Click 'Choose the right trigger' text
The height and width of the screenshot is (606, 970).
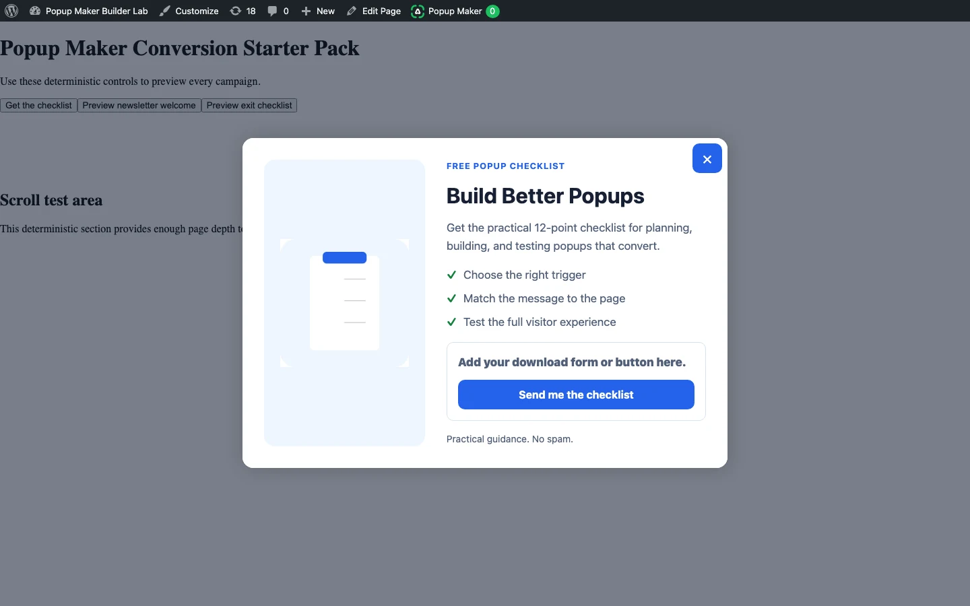[524, 275]
